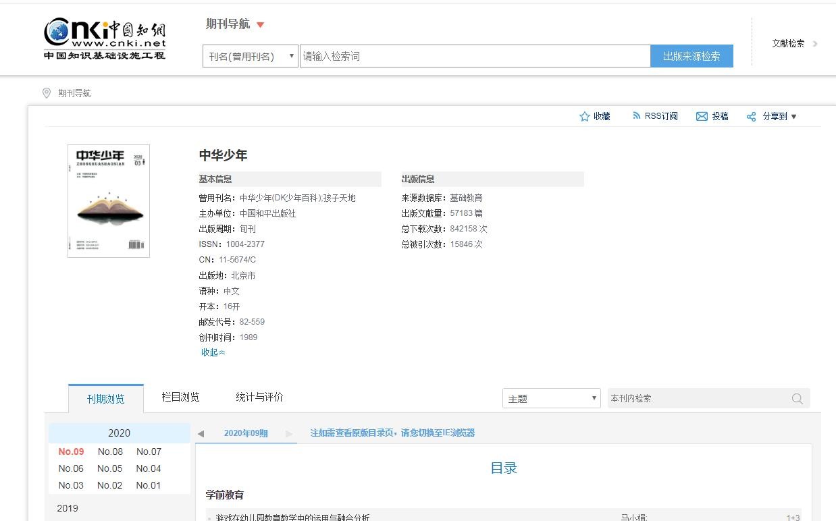Expand the 分享到 menu arrow
The width and height of the screenshot is (836, 521).
click(x=793, y=117)
